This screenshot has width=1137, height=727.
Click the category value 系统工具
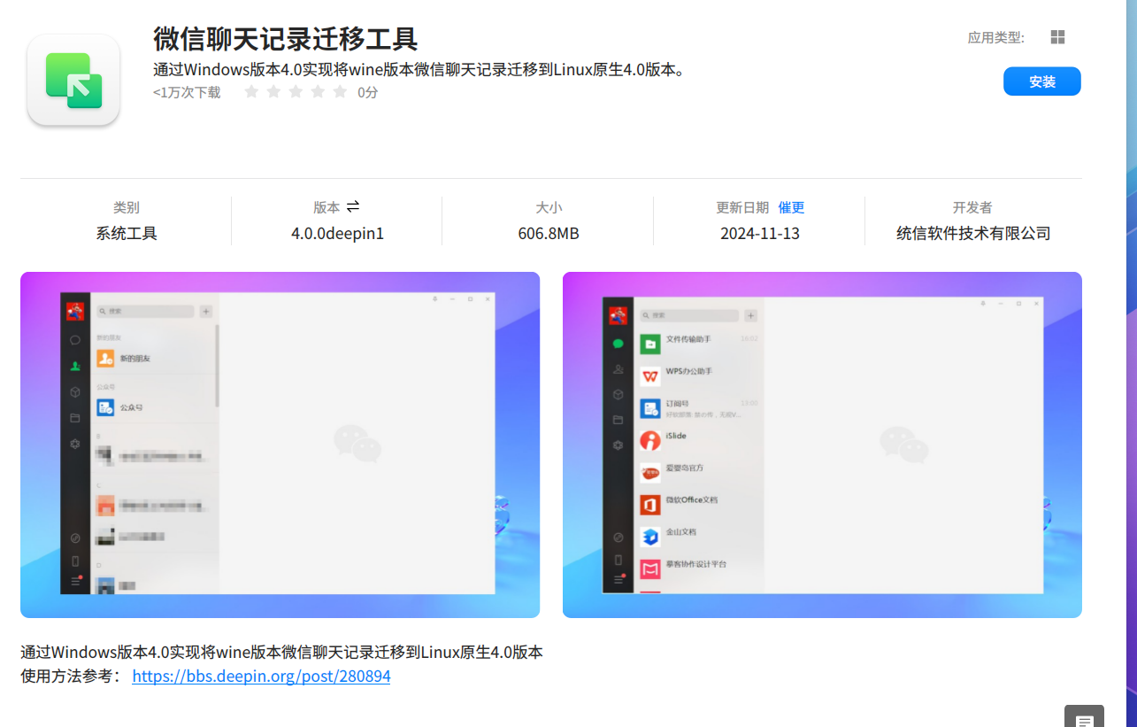127,234
